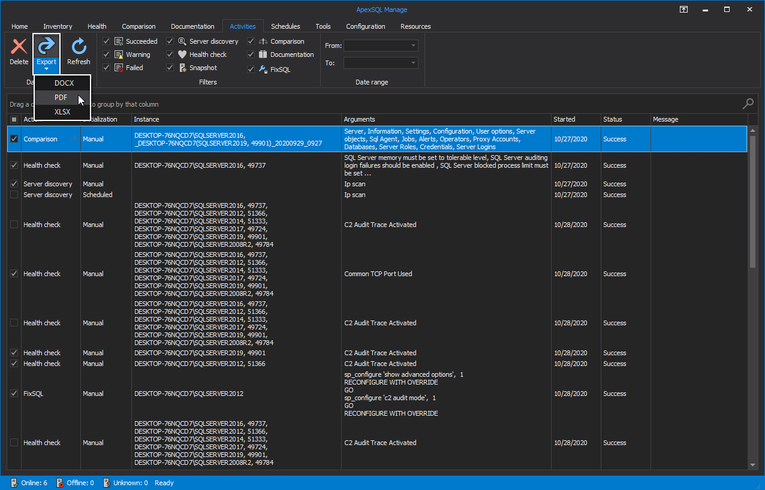Open the To date dropdown
This screenshot has width=765, height=490.
pos(414,62)
